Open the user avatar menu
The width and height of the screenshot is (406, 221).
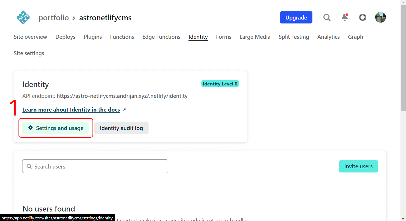click(x=380, y=17)
